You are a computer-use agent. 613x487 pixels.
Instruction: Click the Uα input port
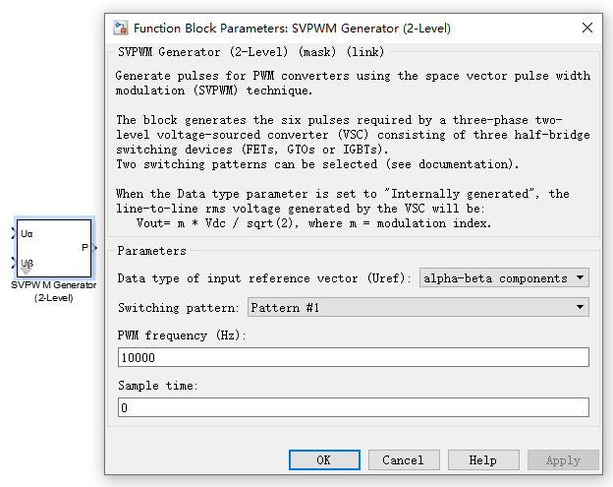click(x=14, y=233)
